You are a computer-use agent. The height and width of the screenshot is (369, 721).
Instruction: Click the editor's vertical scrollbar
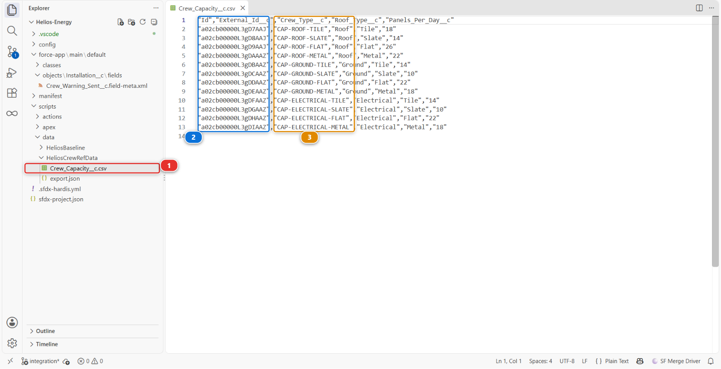coord(715,141)
